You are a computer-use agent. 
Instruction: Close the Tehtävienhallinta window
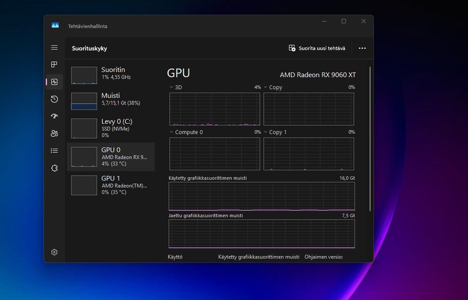(364, 21)
